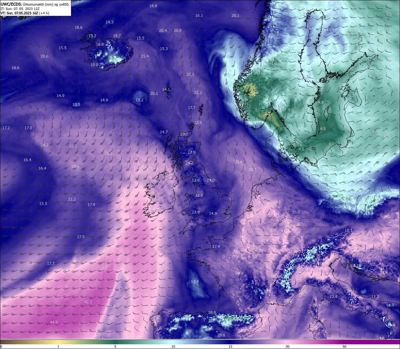The image size is (400, 349).
Task: Click the 4.8 value over Sweden
Action: pos(321,102)
